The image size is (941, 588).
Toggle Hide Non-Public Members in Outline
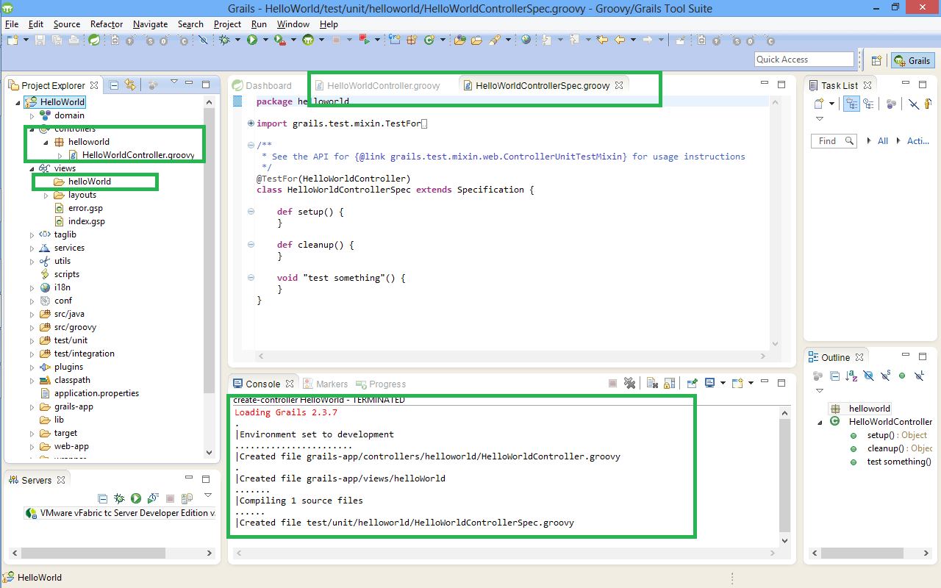902,376
